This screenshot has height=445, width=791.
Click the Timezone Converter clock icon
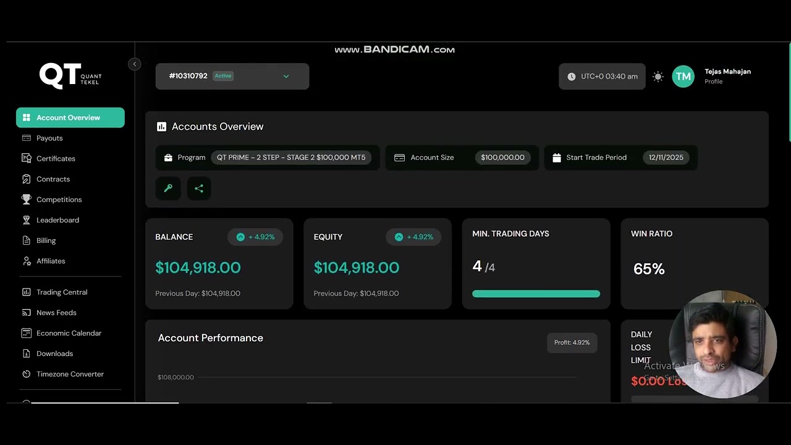[x=27, y=374]
